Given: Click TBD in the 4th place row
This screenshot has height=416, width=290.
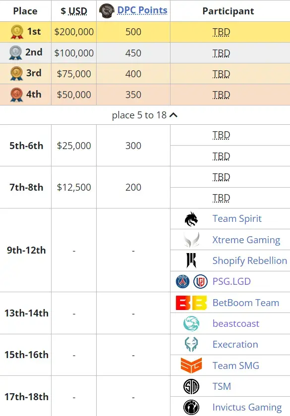Looking at the screenshot, I should tap(222, 94).
